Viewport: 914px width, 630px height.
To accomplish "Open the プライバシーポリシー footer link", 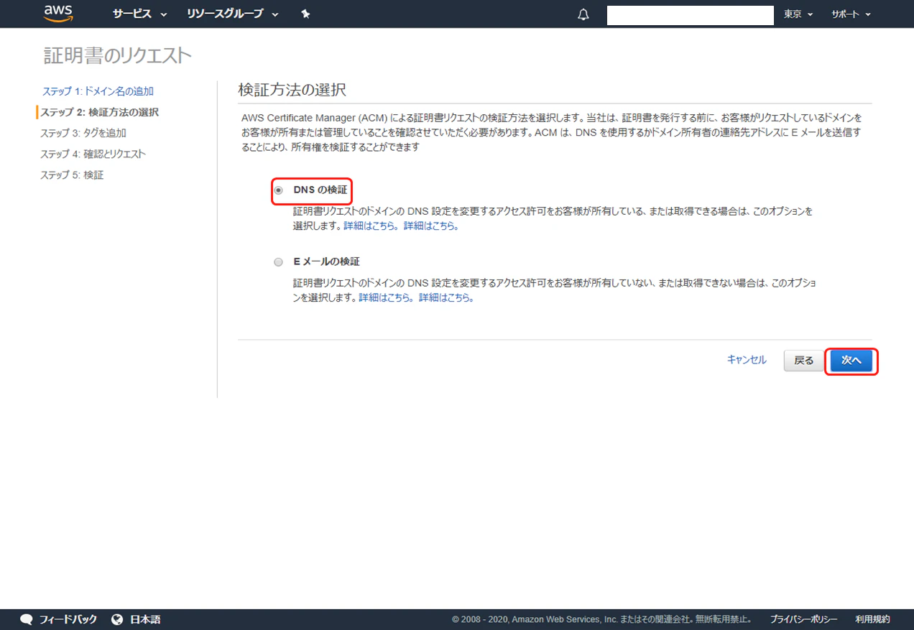I will (x=804, y=619).
